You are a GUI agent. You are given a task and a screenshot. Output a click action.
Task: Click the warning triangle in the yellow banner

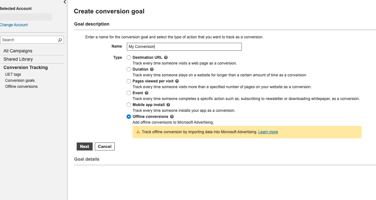pyautogui.click(x=138, y=132)
